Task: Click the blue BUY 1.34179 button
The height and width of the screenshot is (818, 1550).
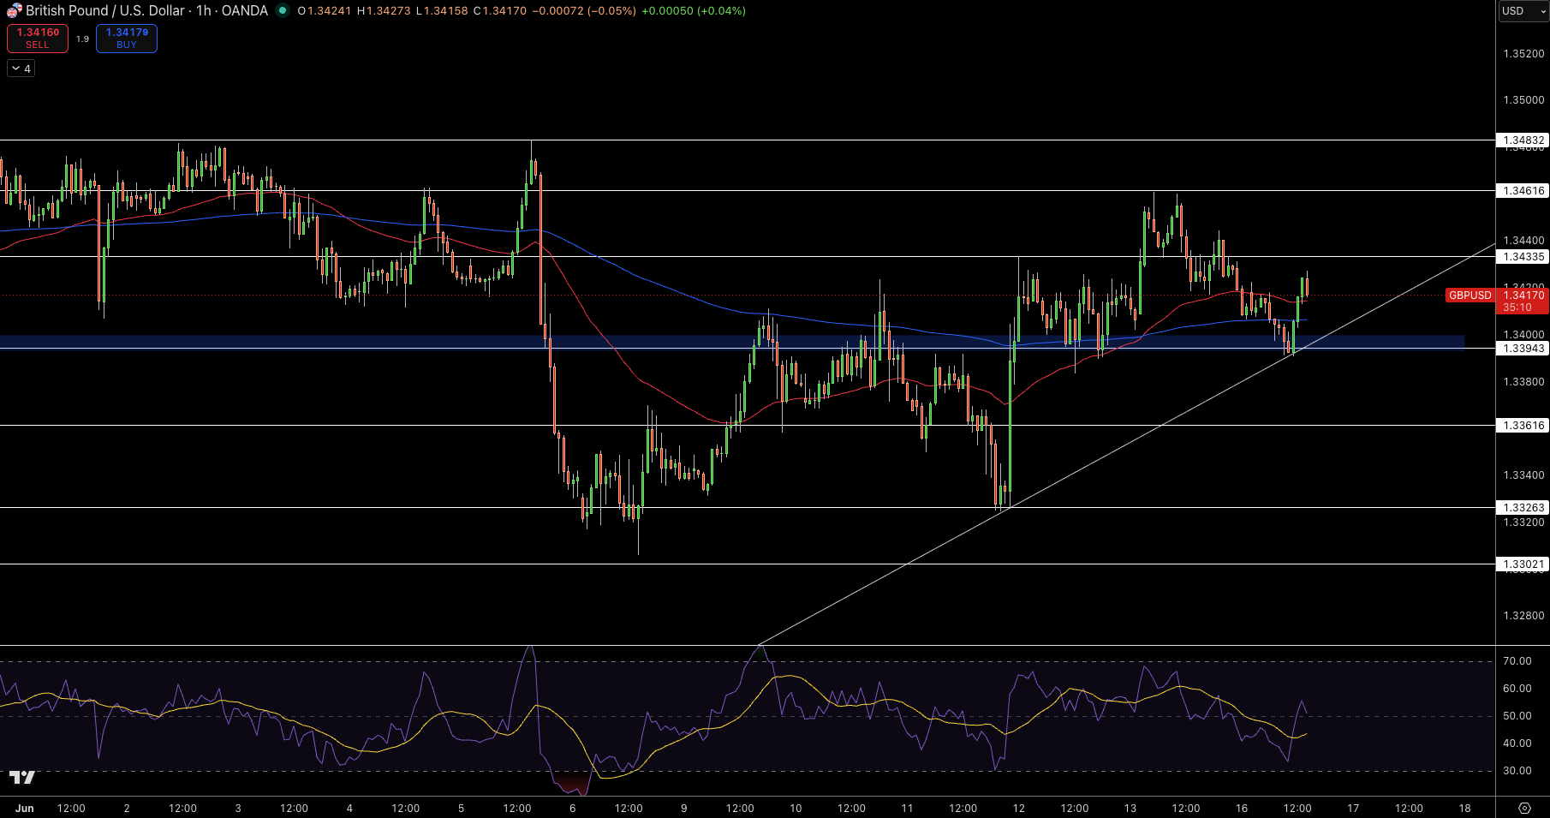Action: (127, 39)
